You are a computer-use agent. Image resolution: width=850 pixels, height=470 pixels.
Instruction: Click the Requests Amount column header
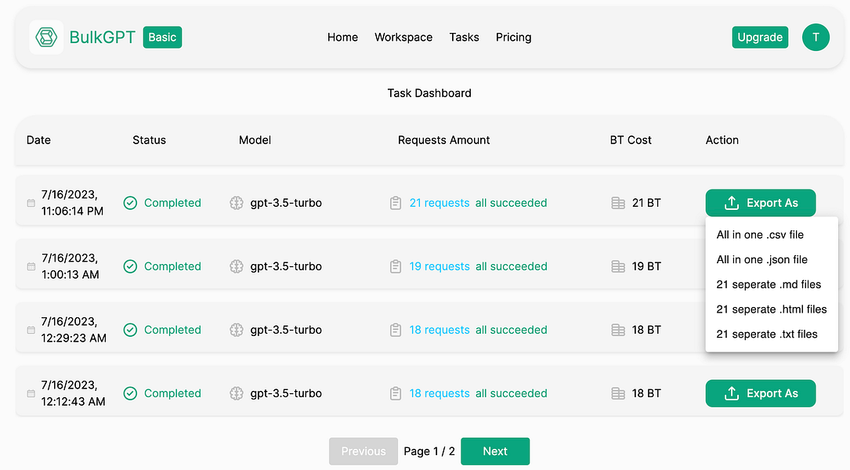tap(443, 140)
